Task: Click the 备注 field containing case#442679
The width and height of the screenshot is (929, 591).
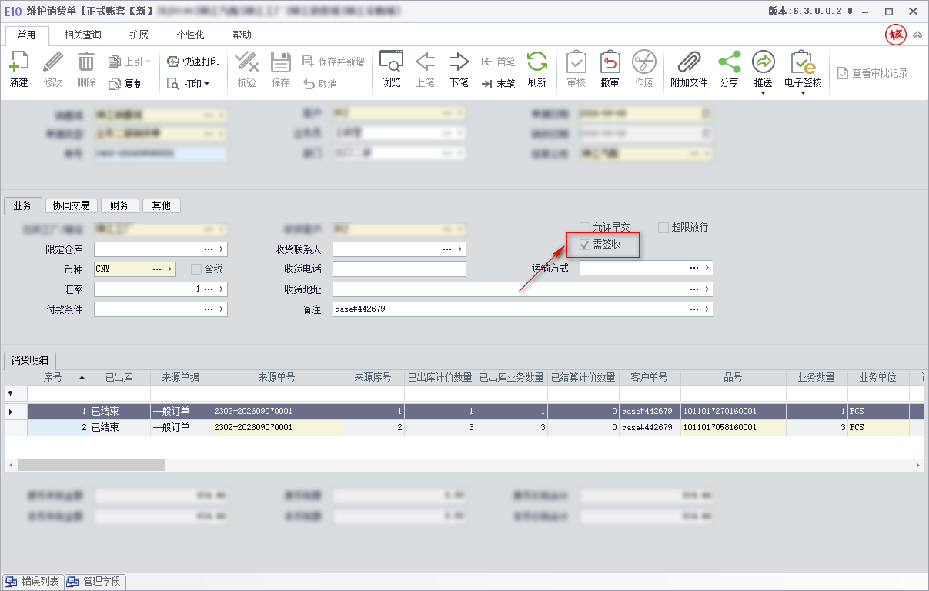Action: click(x=523, y=309)
